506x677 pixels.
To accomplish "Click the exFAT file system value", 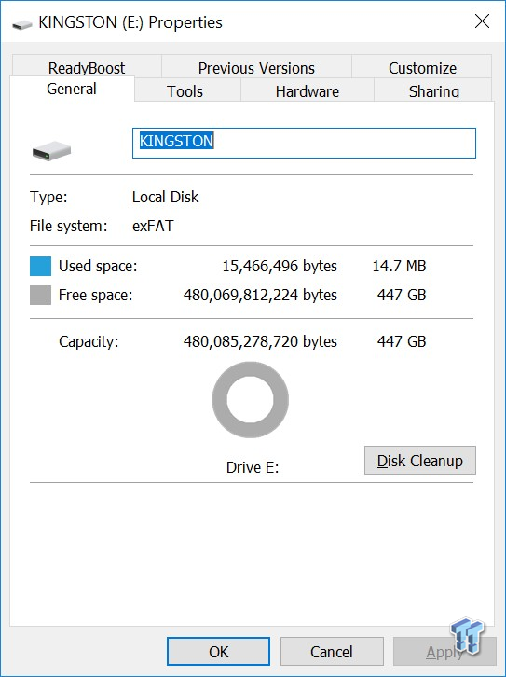I will 153,226.
